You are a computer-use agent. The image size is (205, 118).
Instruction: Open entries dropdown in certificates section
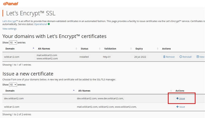click(13, 42)
